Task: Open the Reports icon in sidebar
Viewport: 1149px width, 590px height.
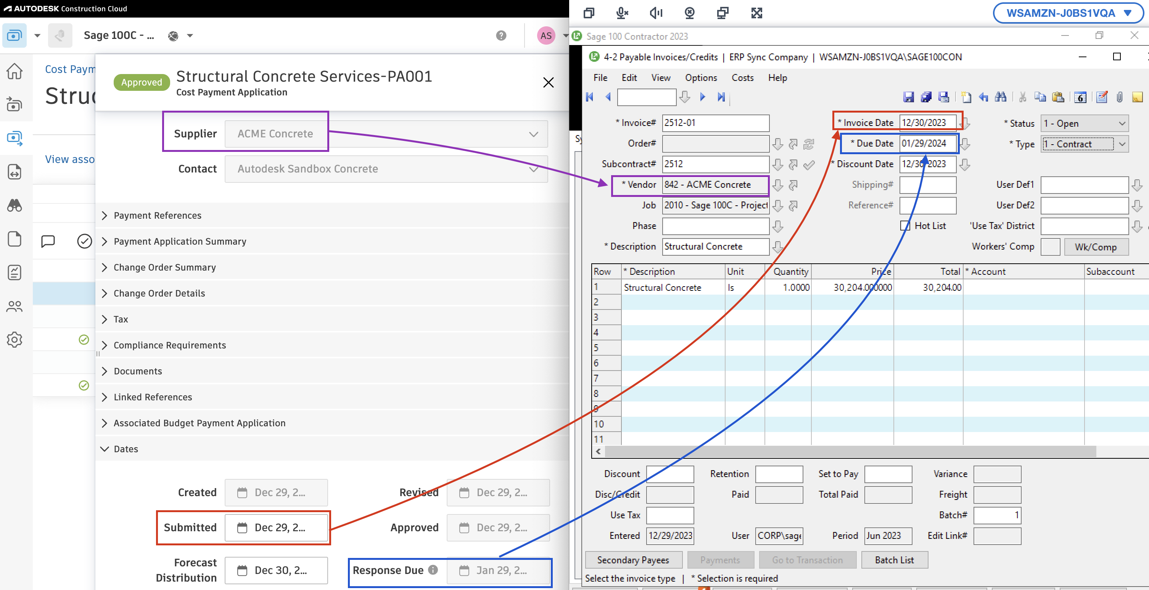Action: 14,272
